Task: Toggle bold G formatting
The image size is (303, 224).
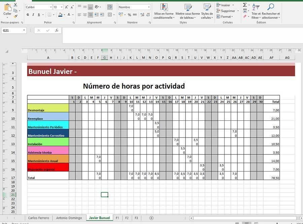Action: pos(28,15)
